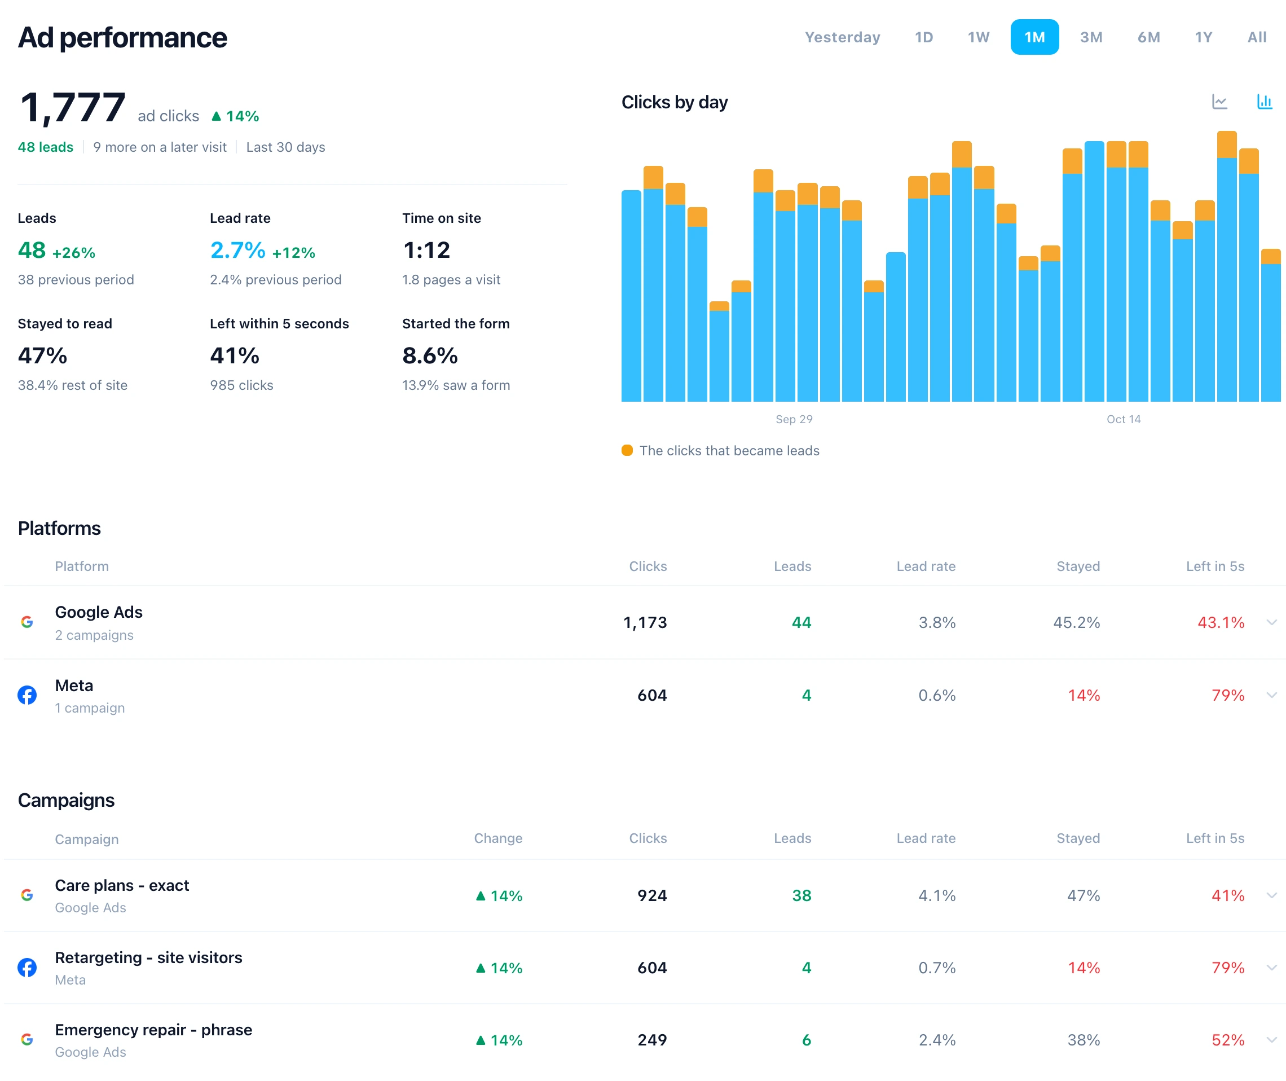Expand Emergency repair - phrase campaign chevron
Viewport: 1286px width, 1081px height.
pos(1271,1040)
